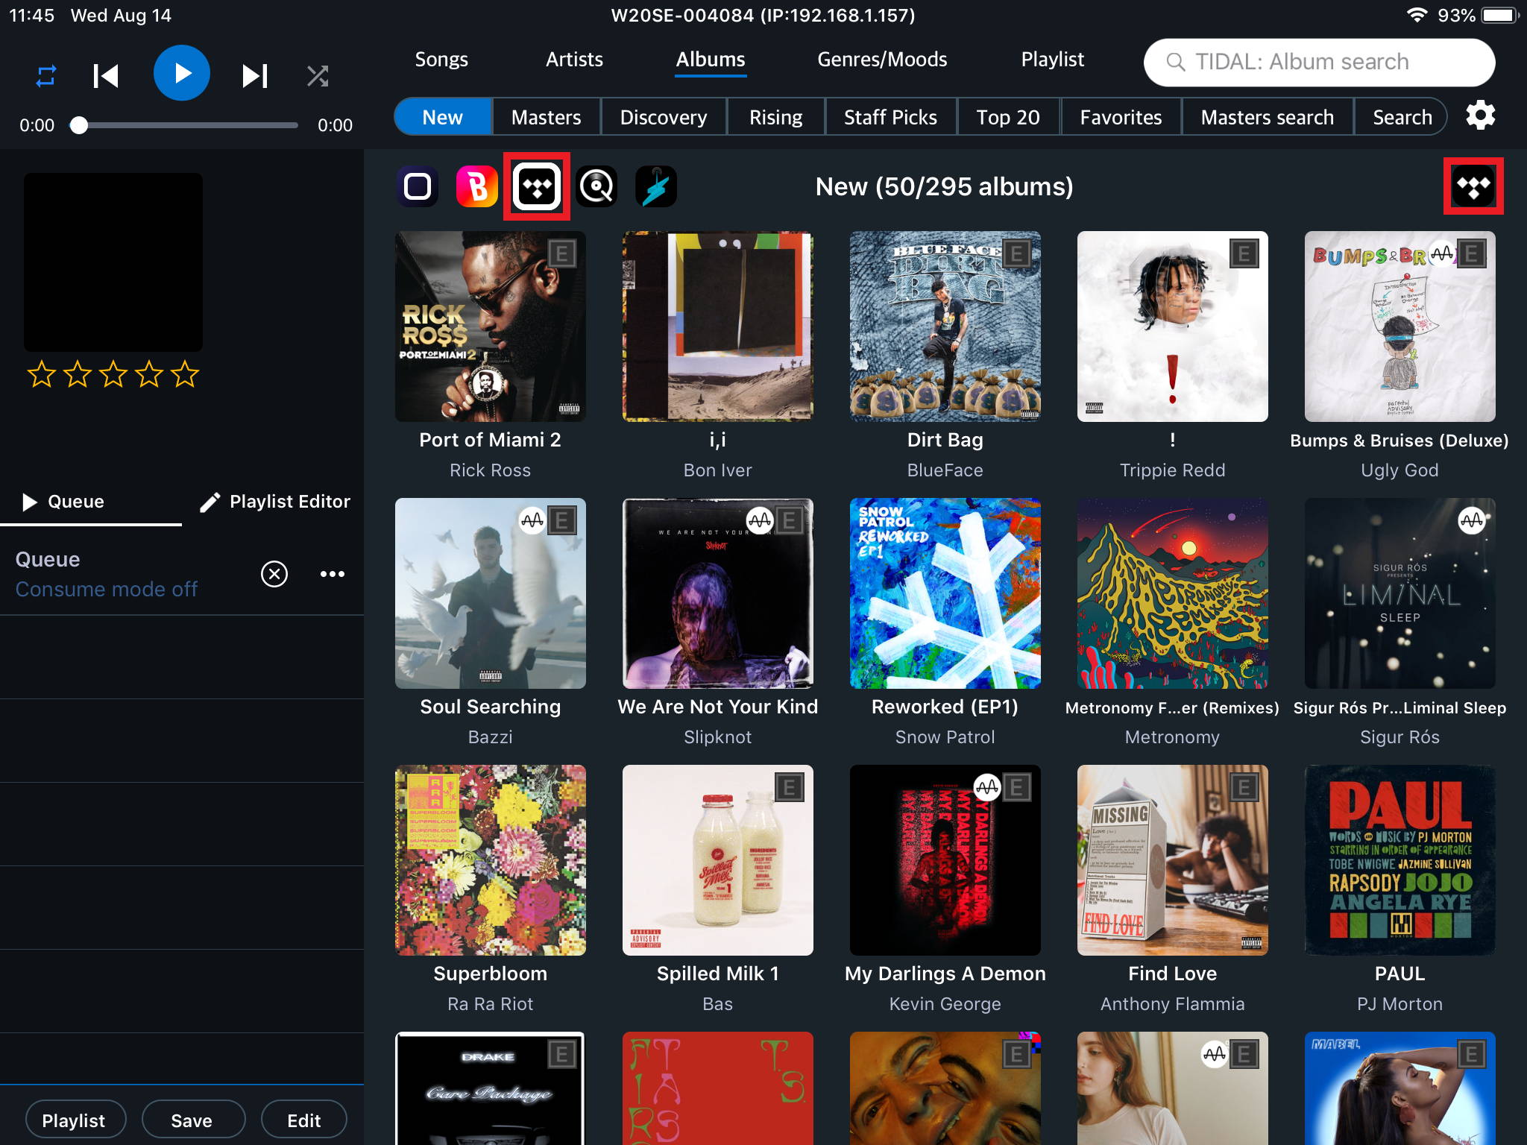
Task: Select the Top 20 filter segment
Action: 1009,117
